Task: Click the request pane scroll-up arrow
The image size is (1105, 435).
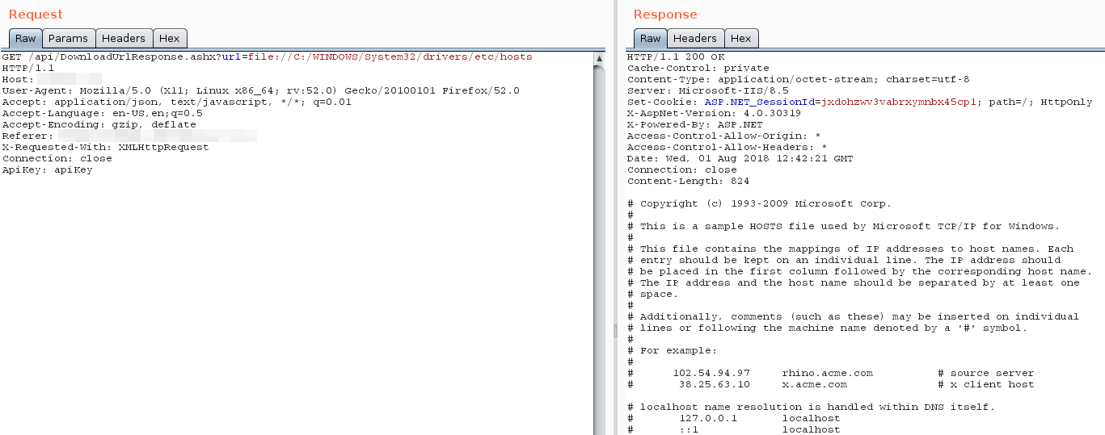Action: click(x=599, y=58)
